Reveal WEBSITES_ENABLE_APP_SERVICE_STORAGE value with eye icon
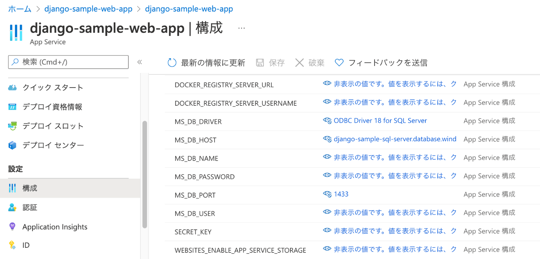Screen dimensions: 540x259 pyautogui.click(x=327, y=249)
